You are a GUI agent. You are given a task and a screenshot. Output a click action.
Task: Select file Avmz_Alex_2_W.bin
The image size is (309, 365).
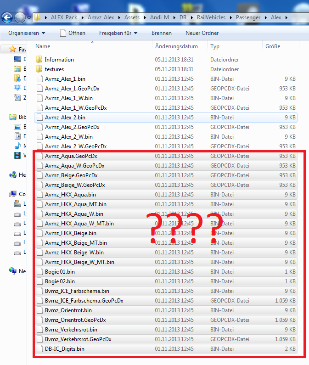166,137
